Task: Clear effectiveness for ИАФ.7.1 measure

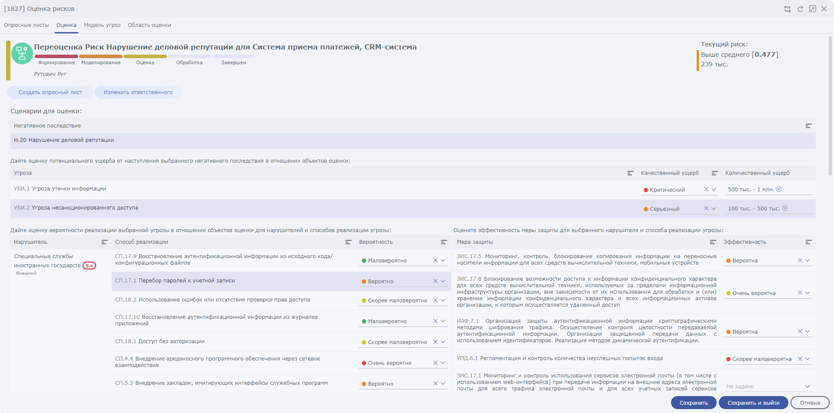Action: tap(800, 331)
